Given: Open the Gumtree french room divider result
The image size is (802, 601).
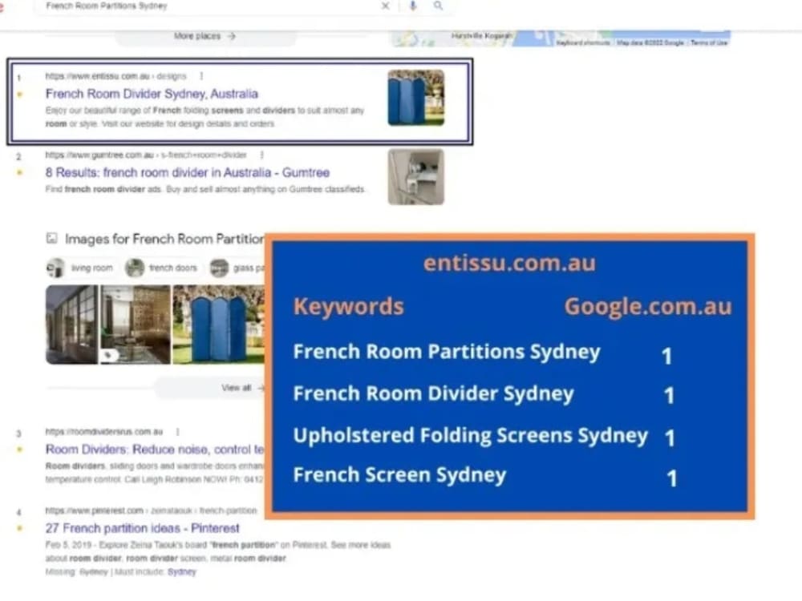Looking at the screenshot, I should (187, 173).
